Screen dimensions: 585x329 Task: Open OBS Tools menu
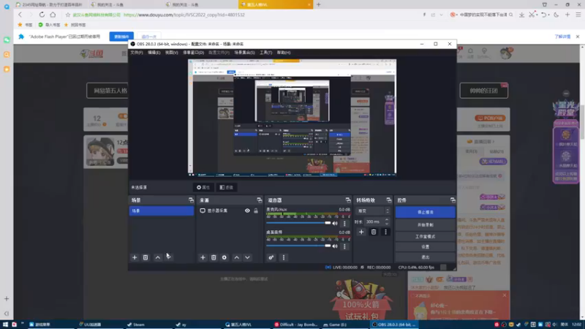(x=265, y=53)
